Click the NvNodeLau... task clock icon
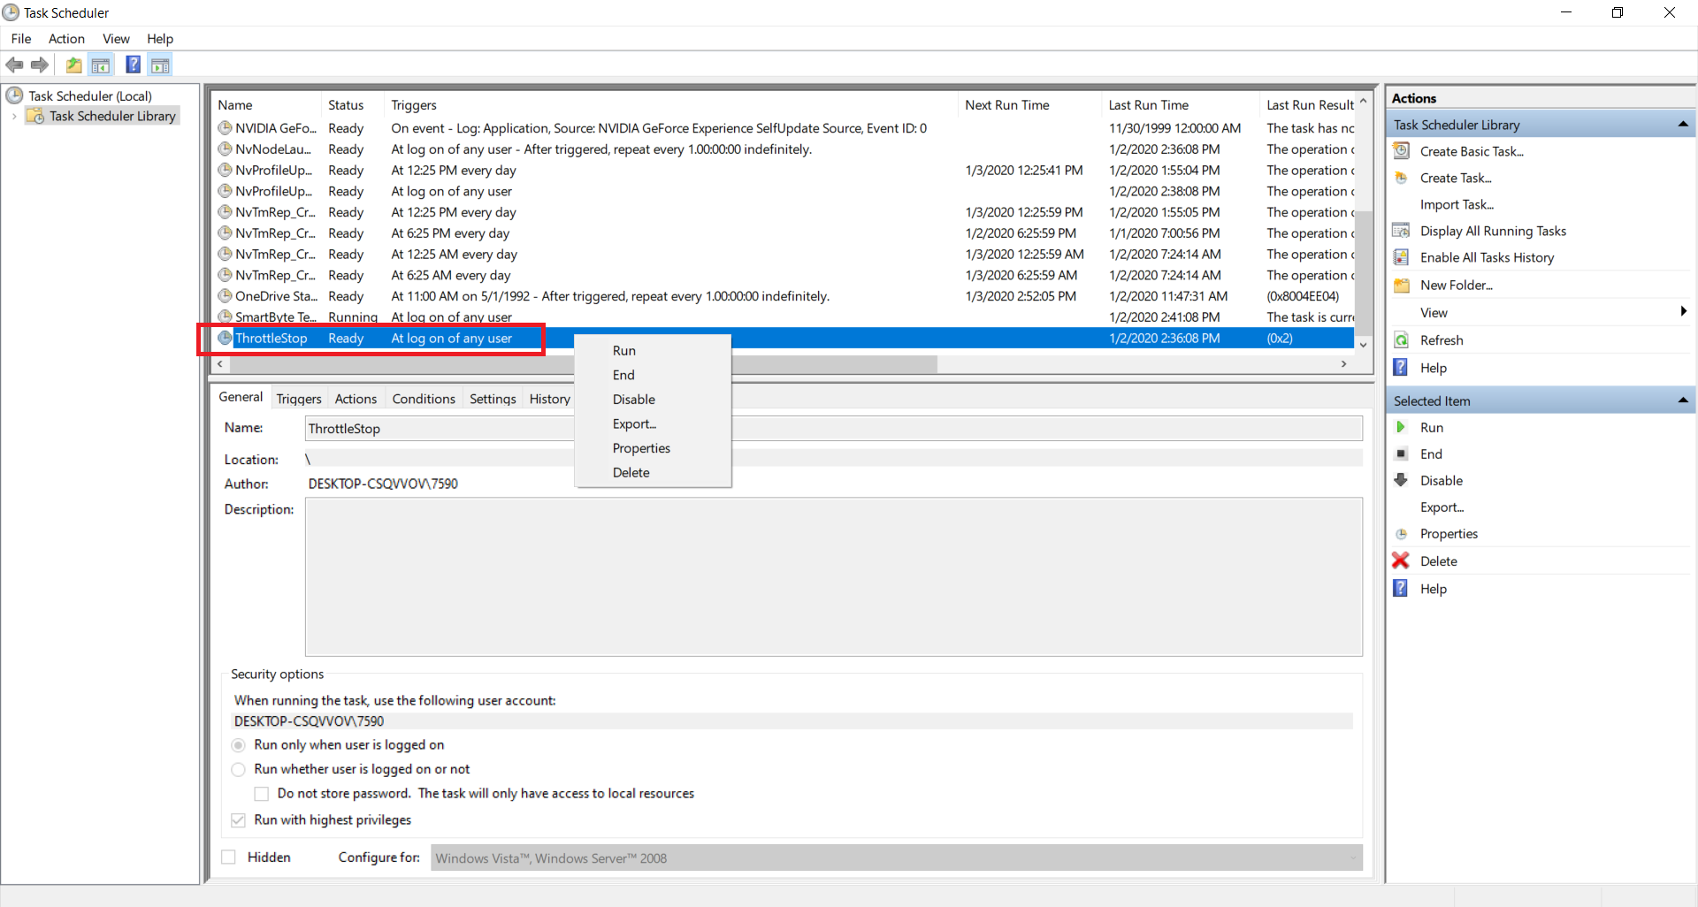The image size is (1698, 907). pos(226,149)
